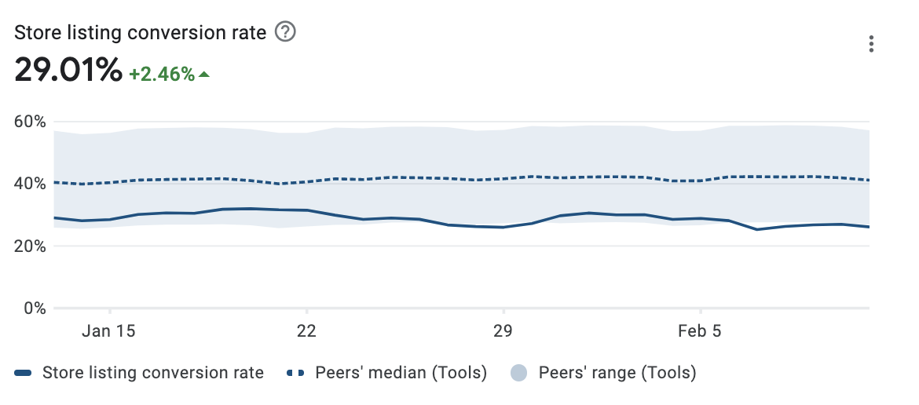The width and height of the screenshot is (919, 405).
Task: Toggle the Store listing conversion rate legend label
Action: pos(153,373)
